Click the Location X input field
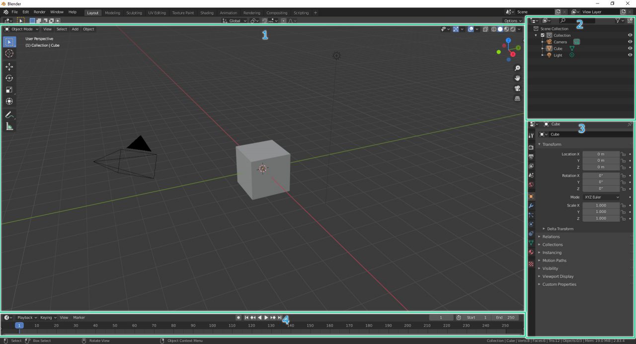The height and width of the screenshot is (344, 636). (x=601, y=154)
